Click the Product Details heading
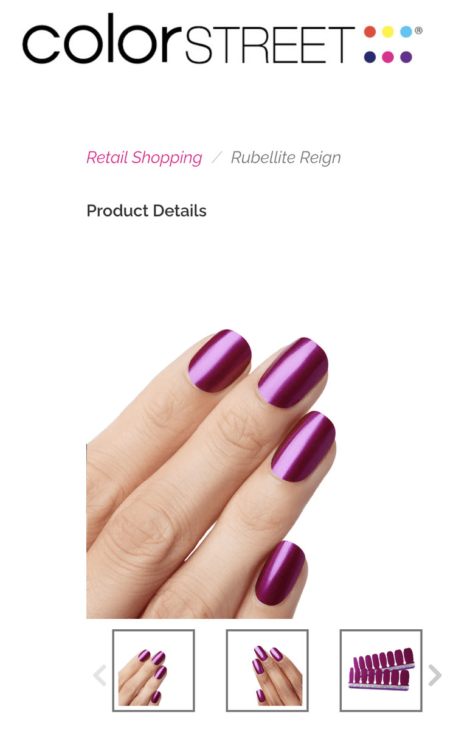 (x=147, y=211)
